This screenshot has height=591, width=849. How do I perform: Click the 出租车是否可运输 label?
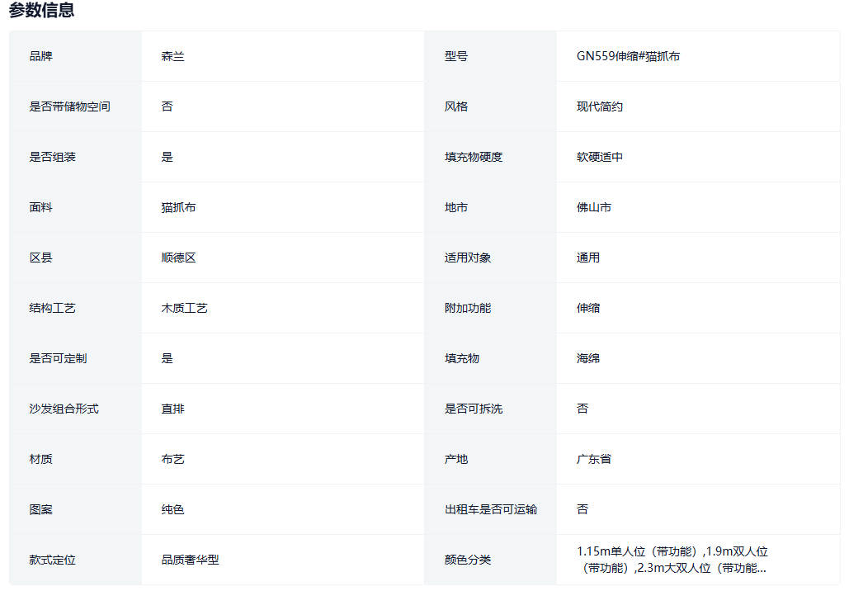[490, 509]
